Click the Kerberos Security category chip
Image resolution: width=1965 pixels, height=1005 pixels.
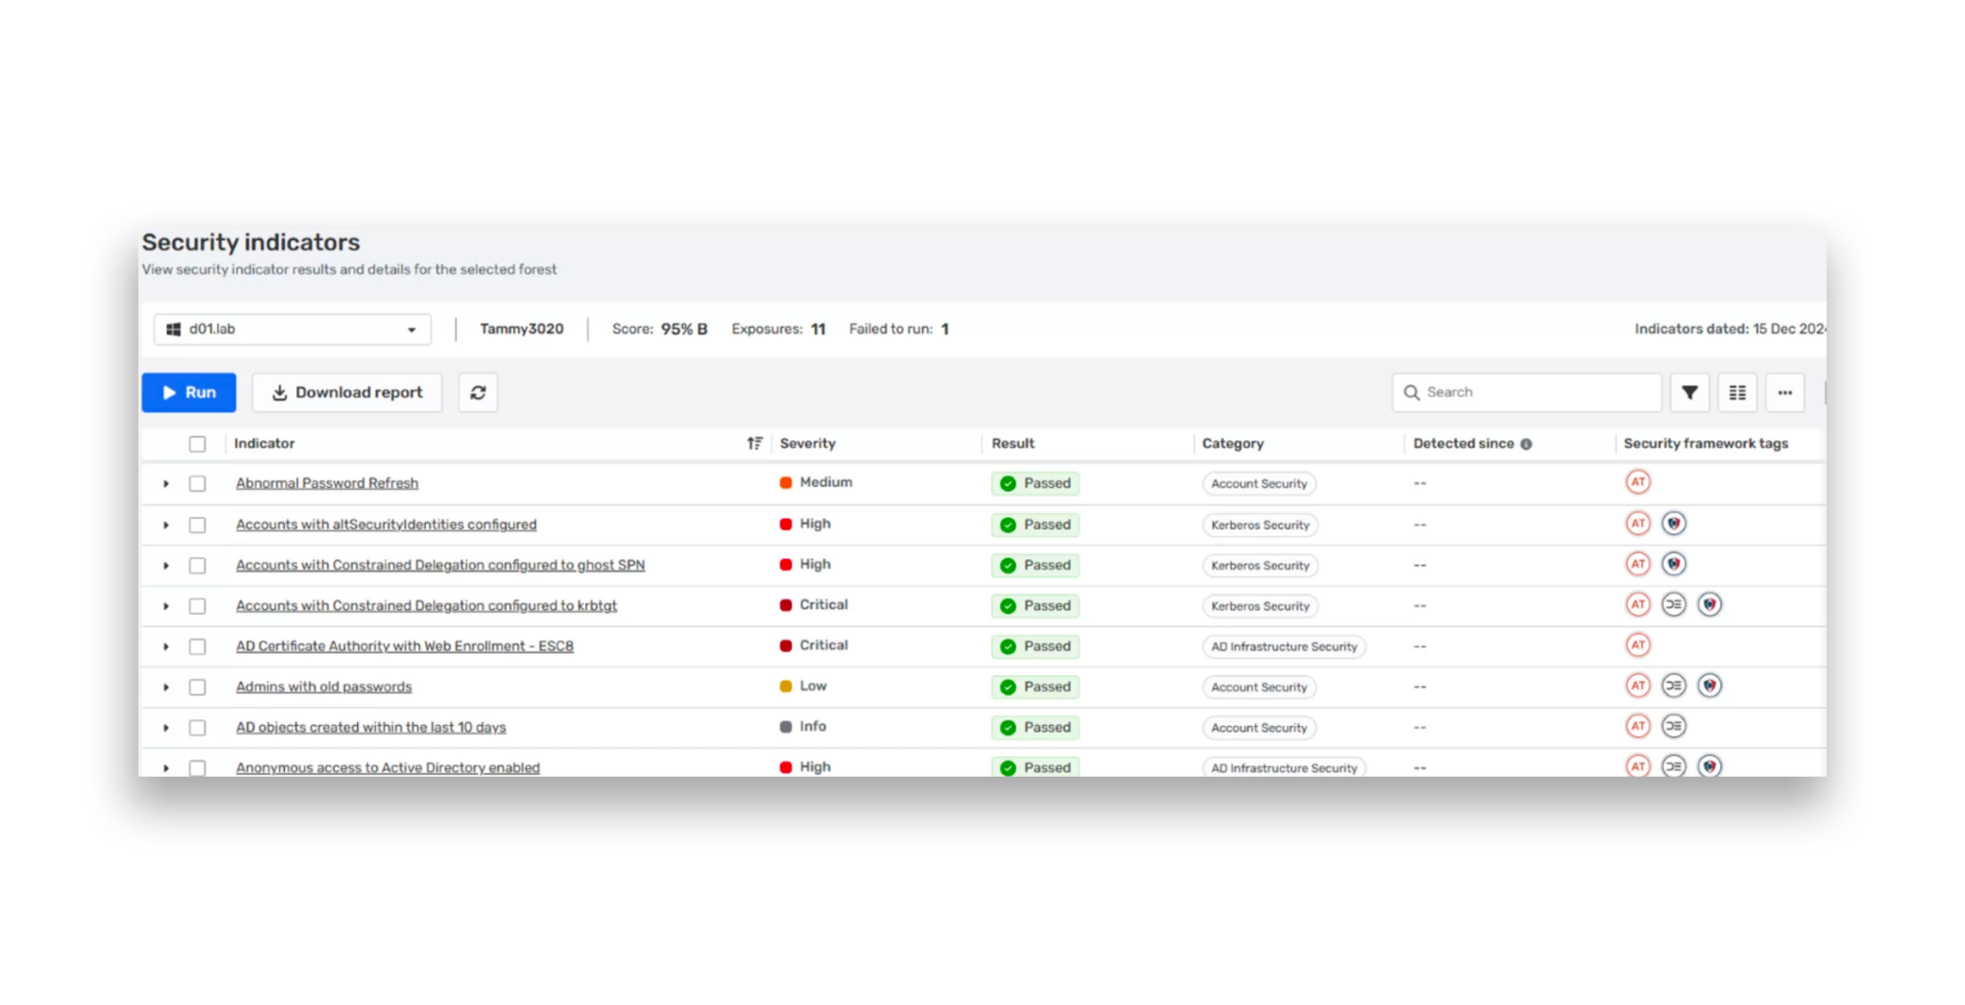point(1260,525)
